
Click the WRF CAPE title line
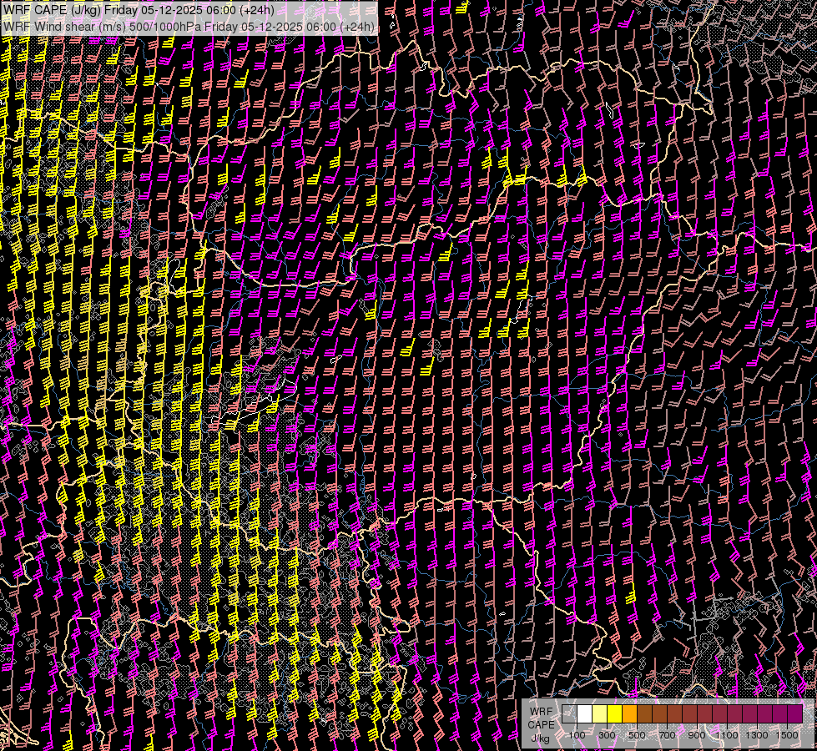[139, 10]
